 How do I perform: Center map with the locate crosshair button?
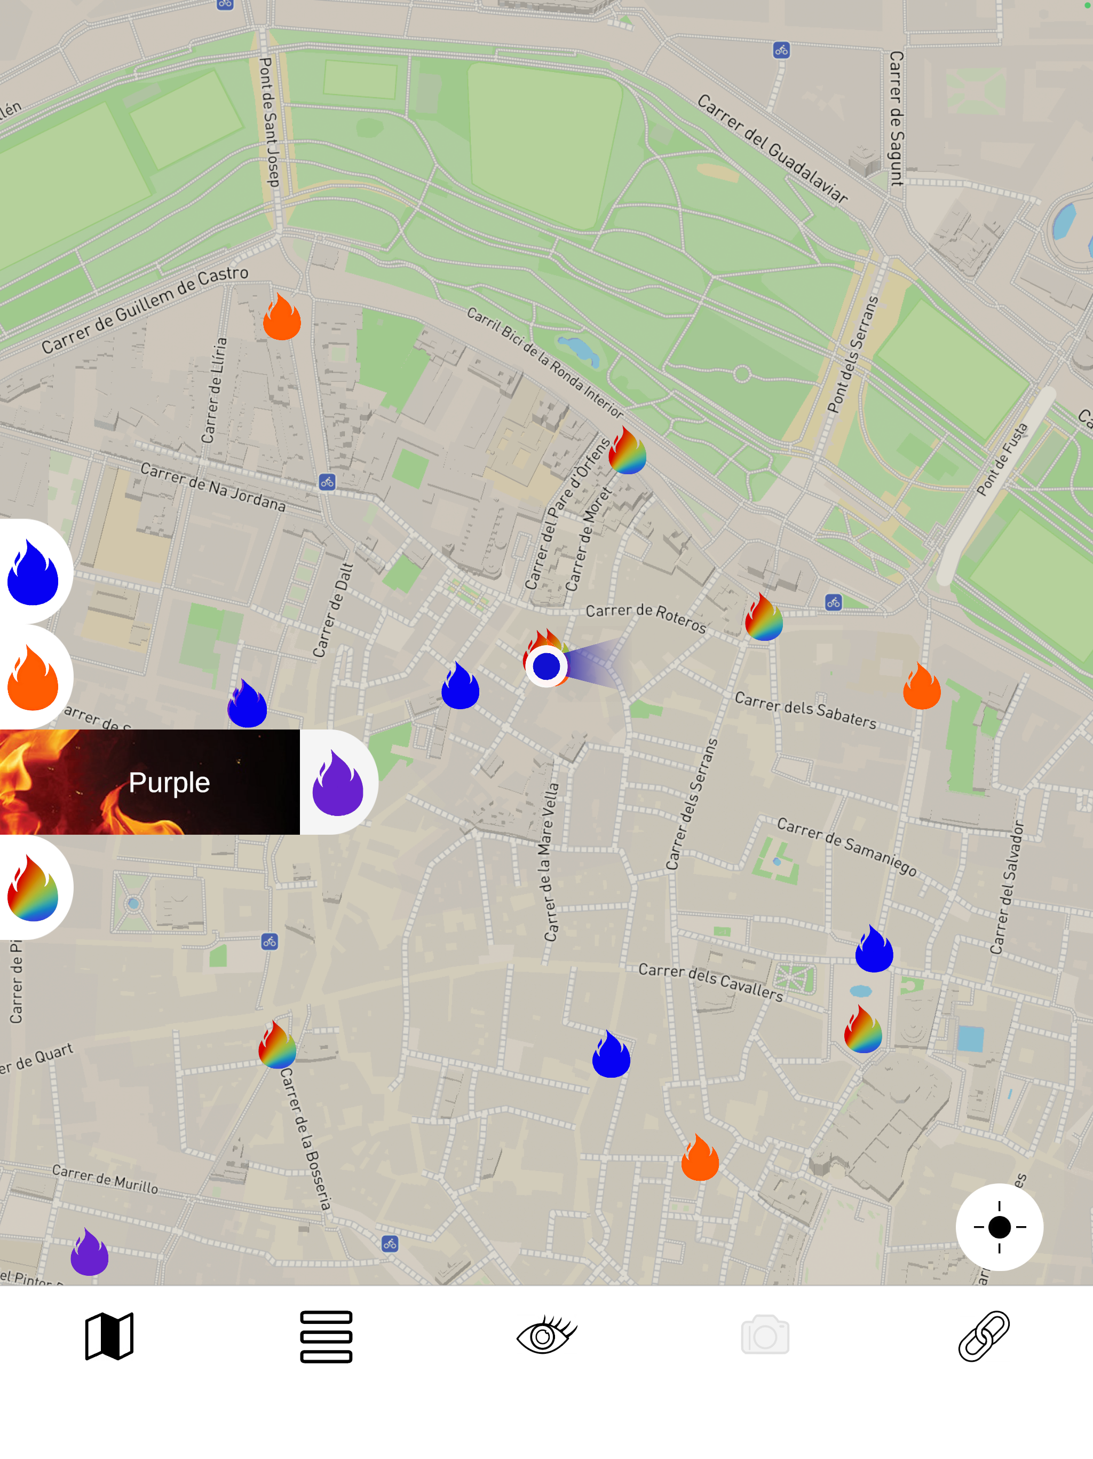coord(999,1227)
